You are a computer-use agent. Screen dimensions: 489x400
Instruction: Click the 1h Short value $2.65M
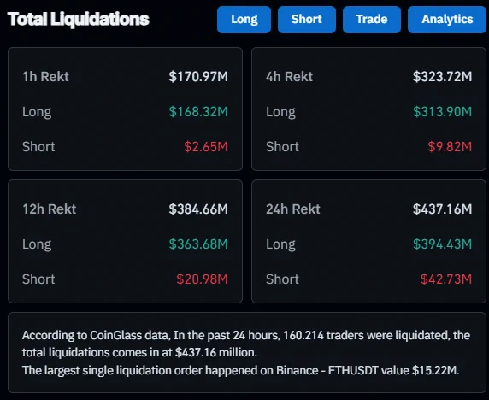click(x=206, y=147)
